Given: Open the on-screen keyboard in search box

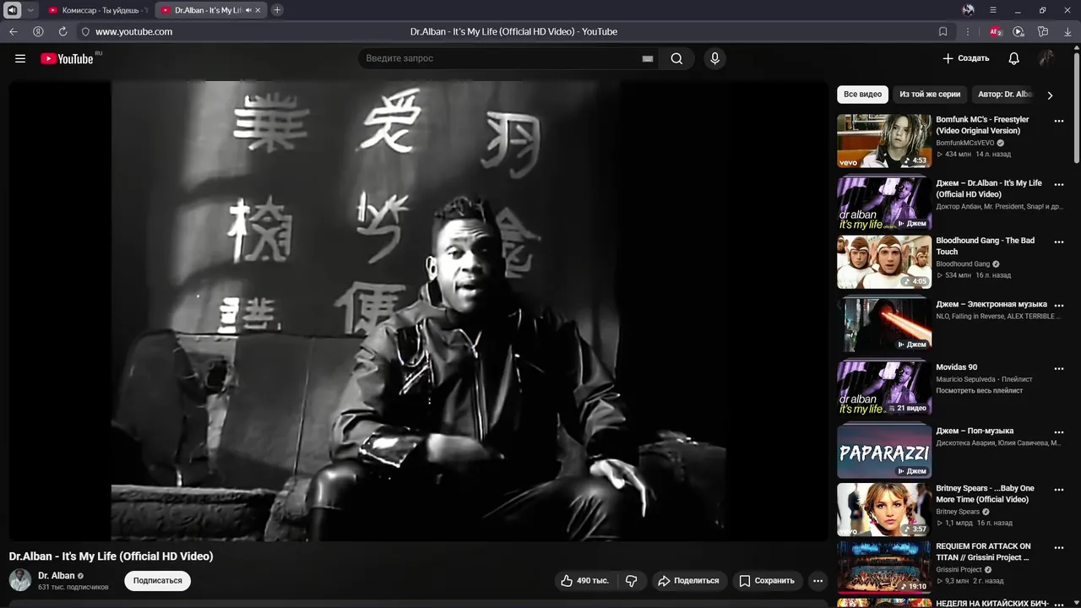Looking at the screenshot, I should coord(648,58).
